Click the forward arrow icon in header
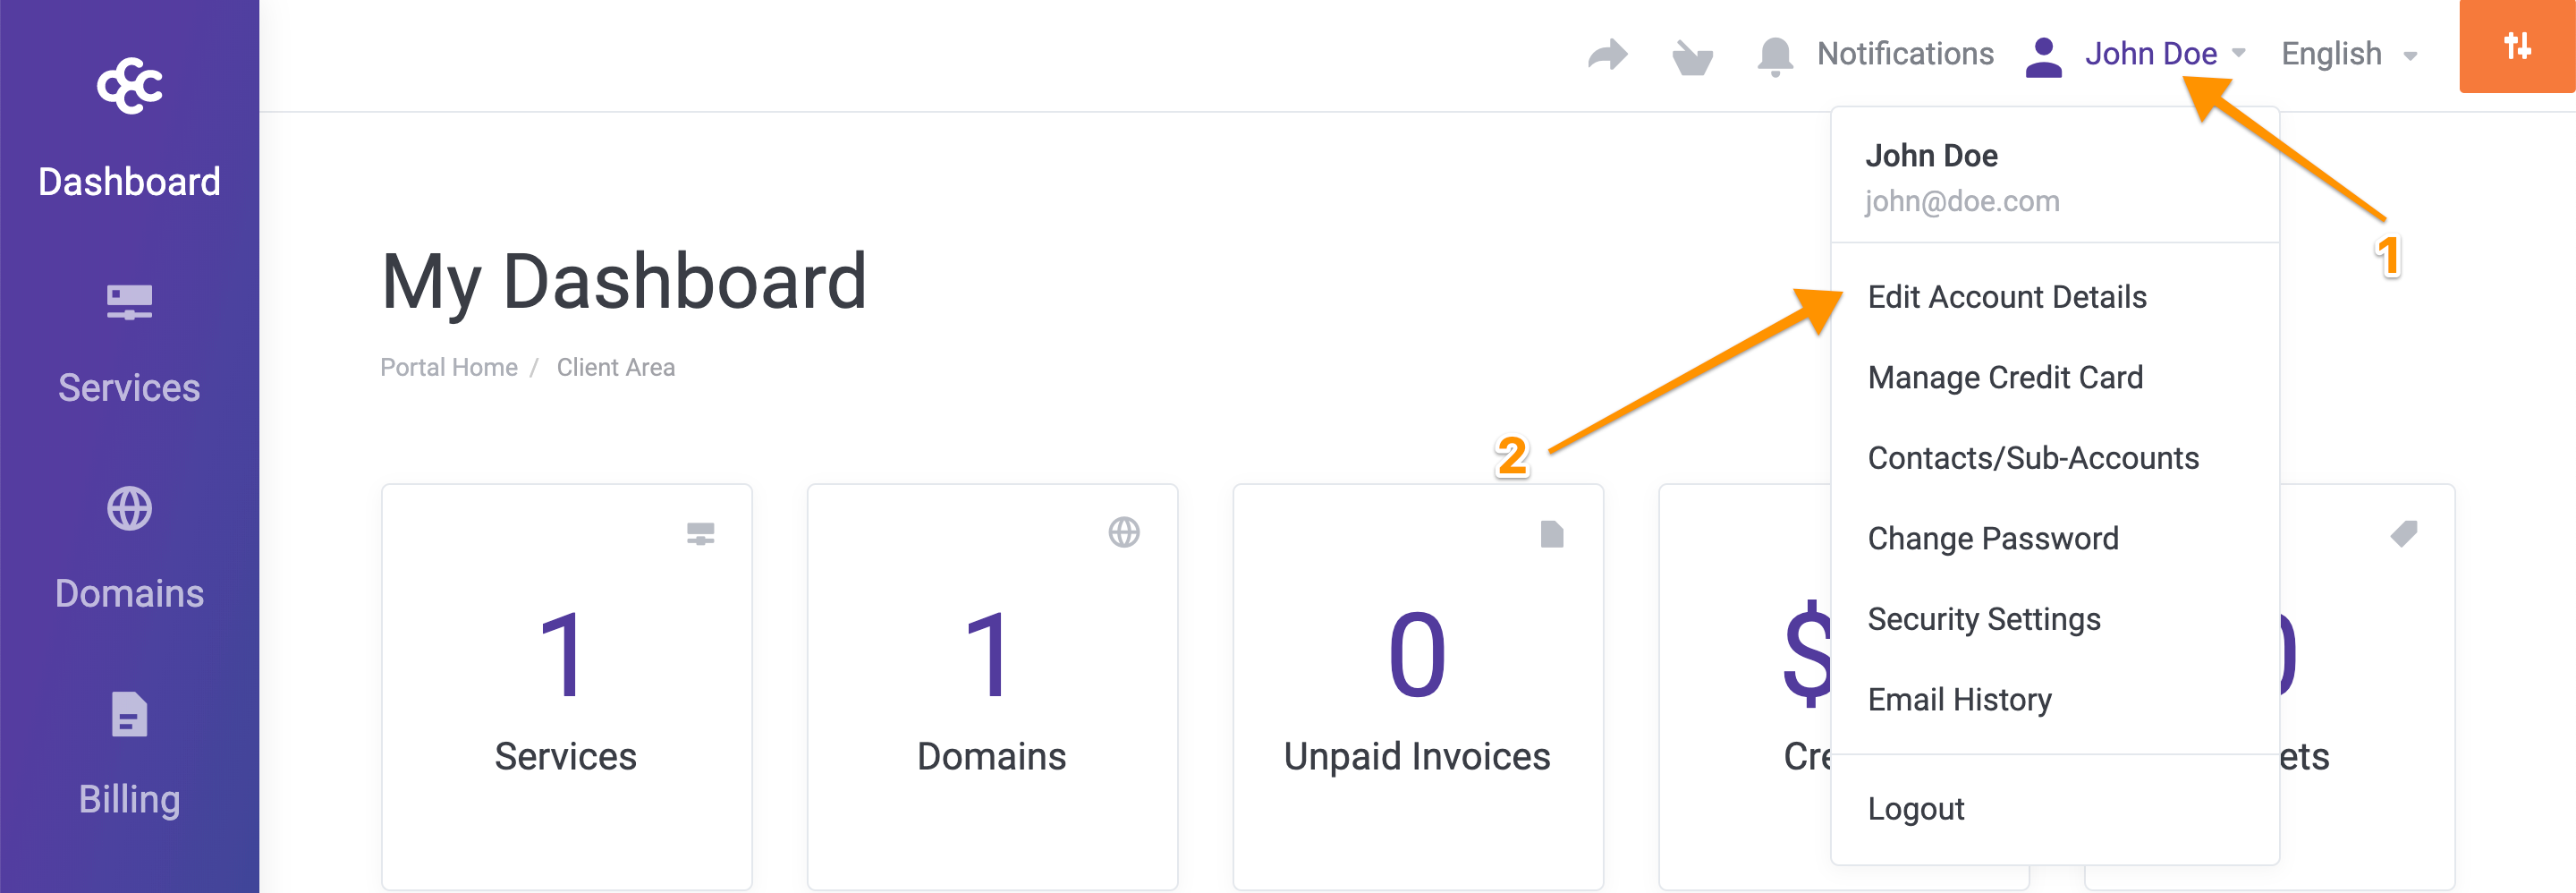 pyautogui.click(x=1607, y=54)
